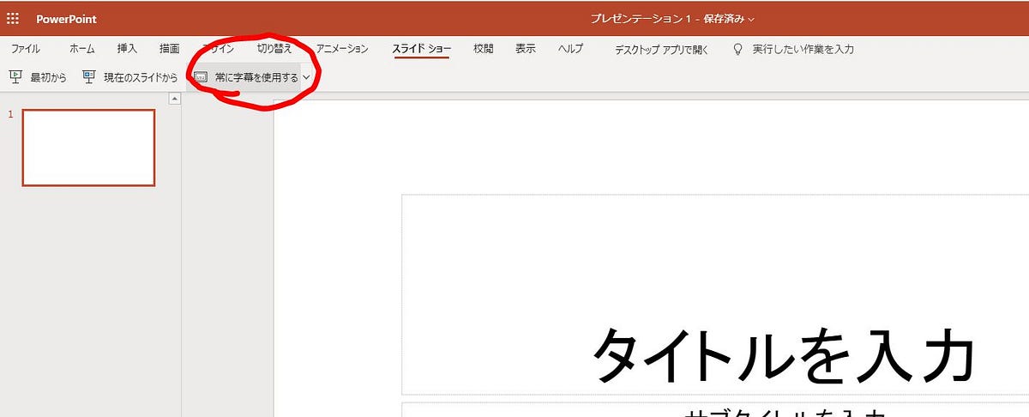
Task: Select slide 1 thumbnail
Action: (88, 148)
